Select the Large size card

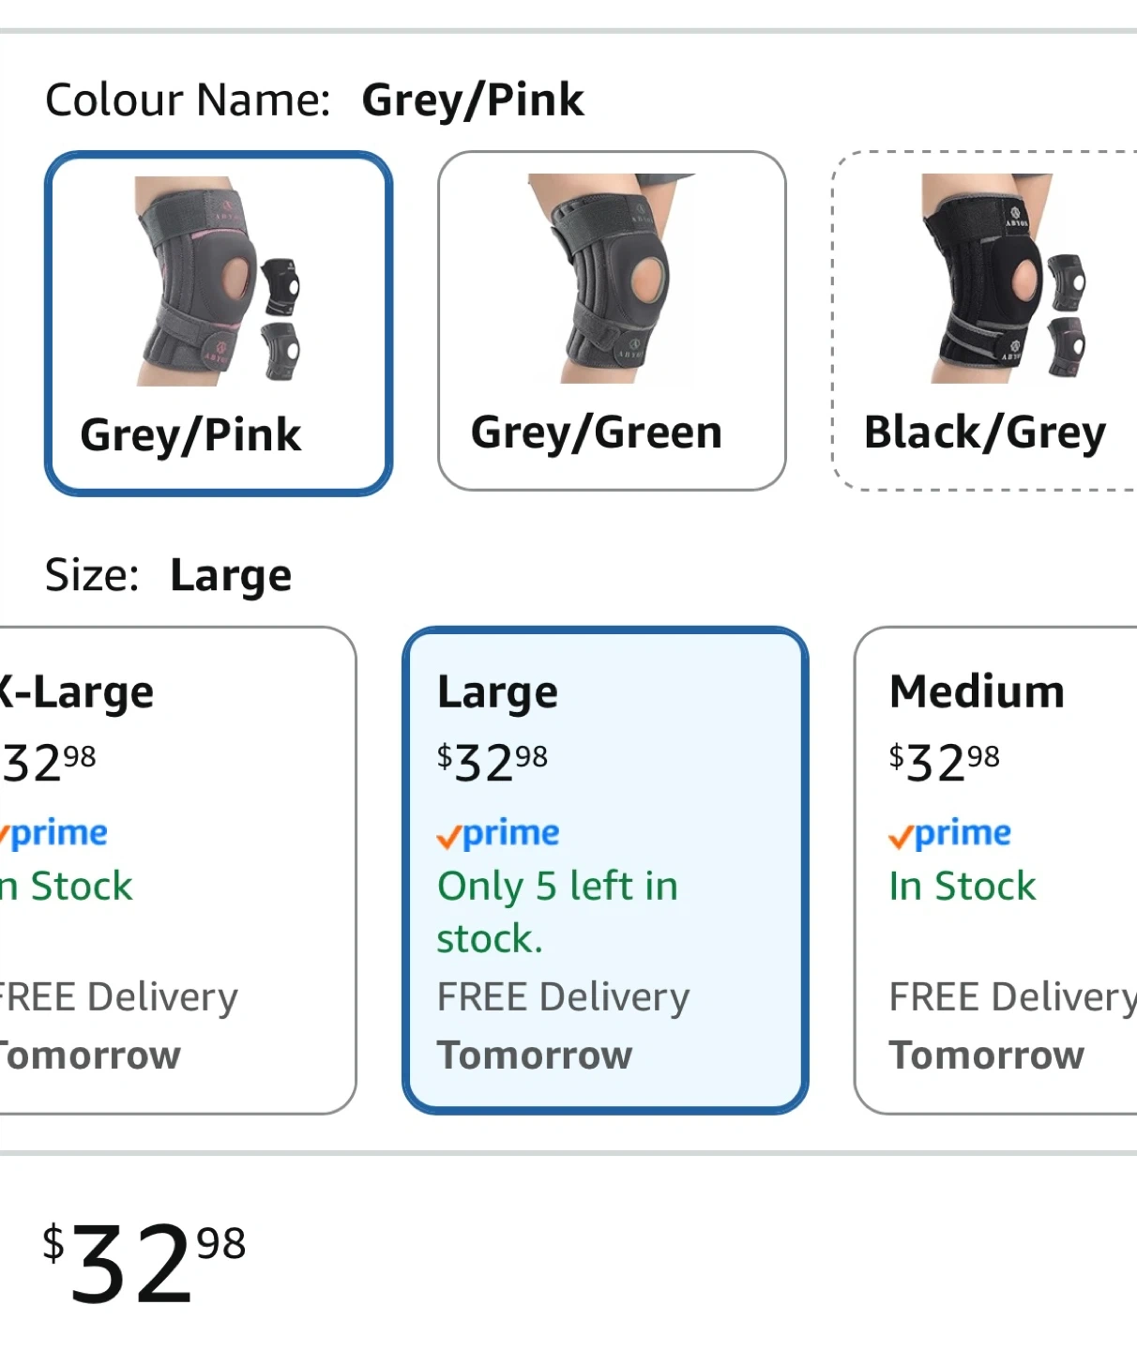605,870
